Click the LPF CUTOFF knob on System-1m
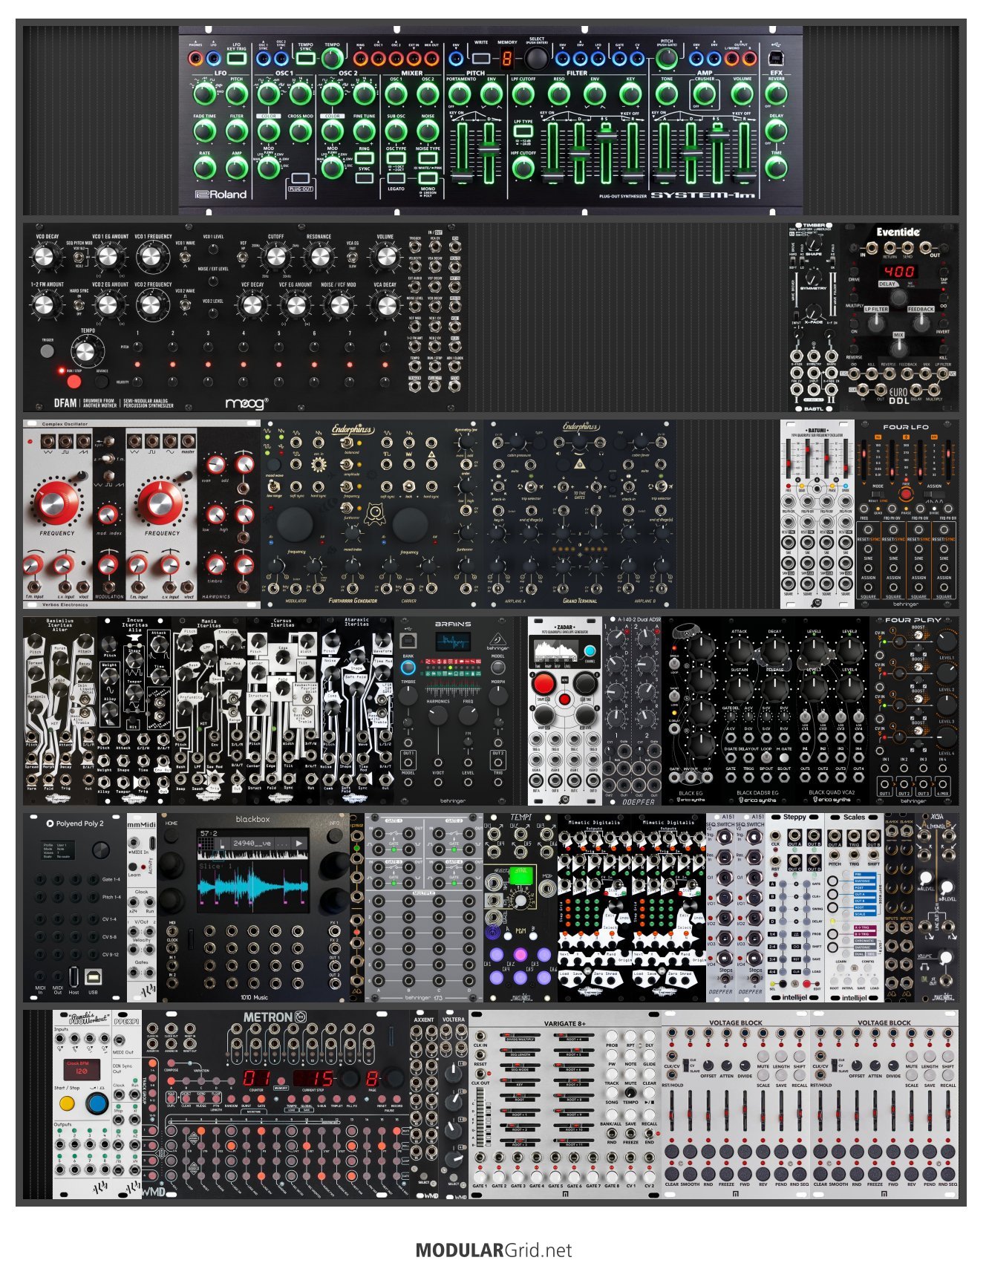Screen dimensions: 989x1266 523,94
